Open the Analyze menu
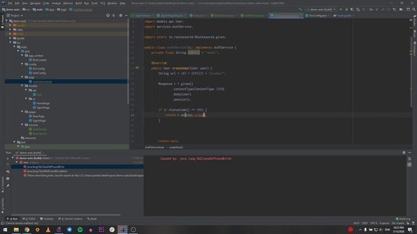 pos(56,3)
